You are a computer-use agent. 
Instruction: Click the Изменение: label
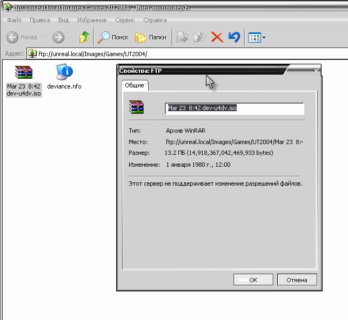[144, 165]
